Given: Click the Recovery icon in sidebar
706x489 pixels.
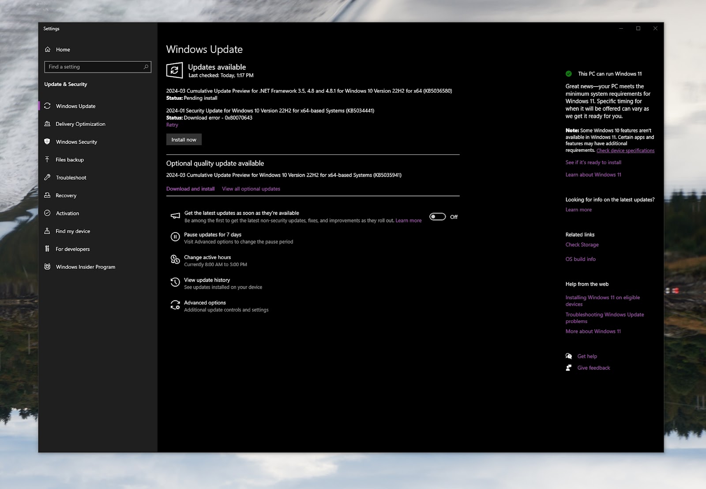Looking at the screenshot, I should coord(47,196).
